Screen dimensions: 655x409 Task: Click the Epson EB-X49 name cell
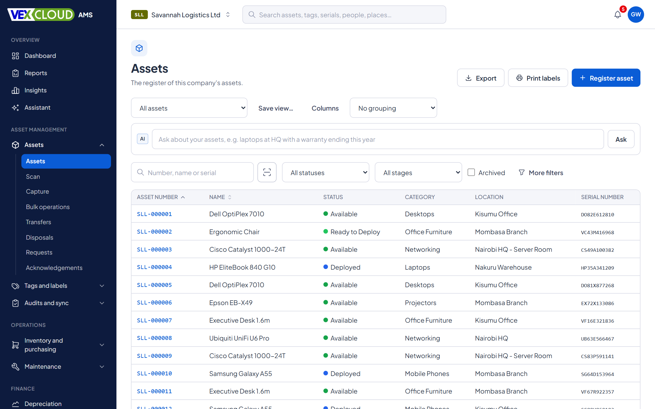(231, 303)
